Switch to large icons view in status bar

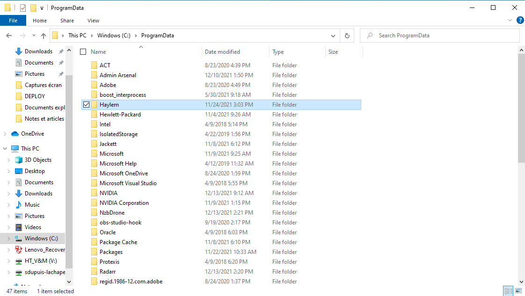(518, 291)
